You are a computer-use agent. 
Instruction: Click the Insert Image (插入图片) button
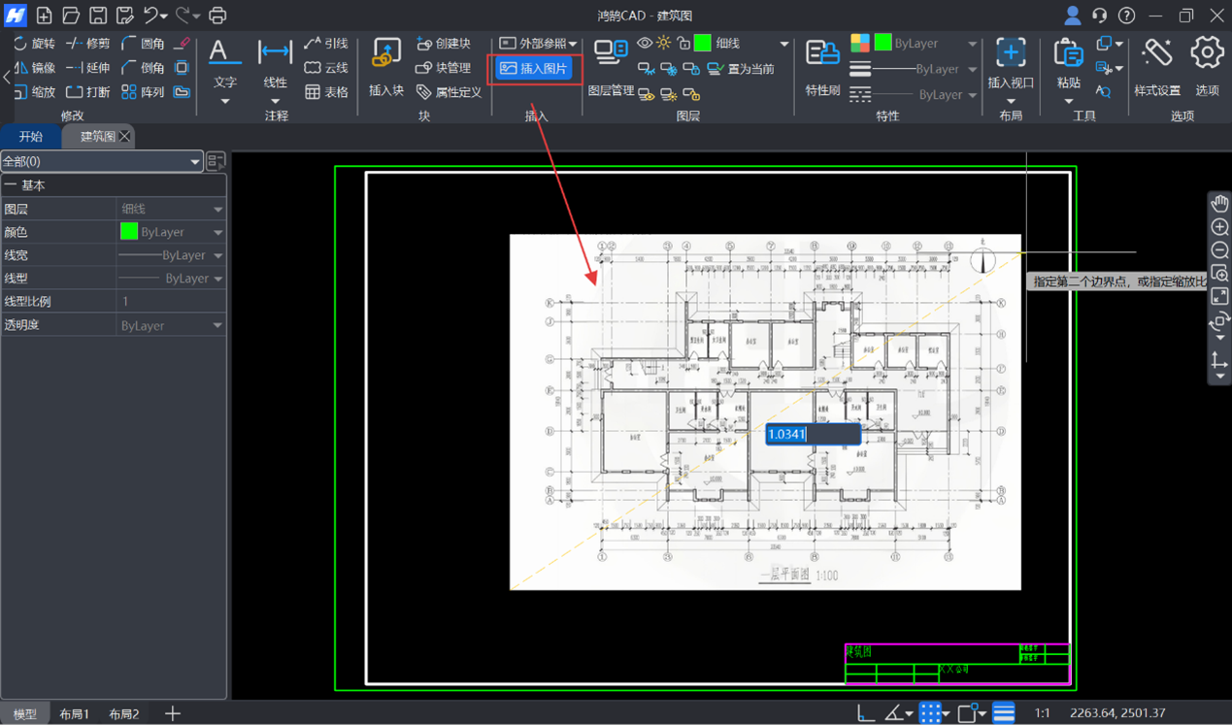tap(533, 69)
